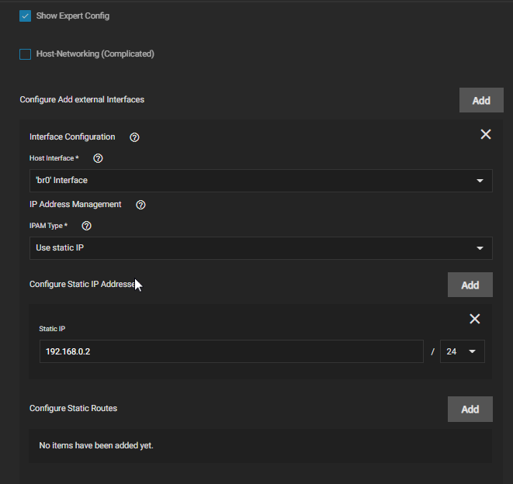Click the Interface Configuration section title
Screen dimensions: 513x484
(x=72, y=137)
